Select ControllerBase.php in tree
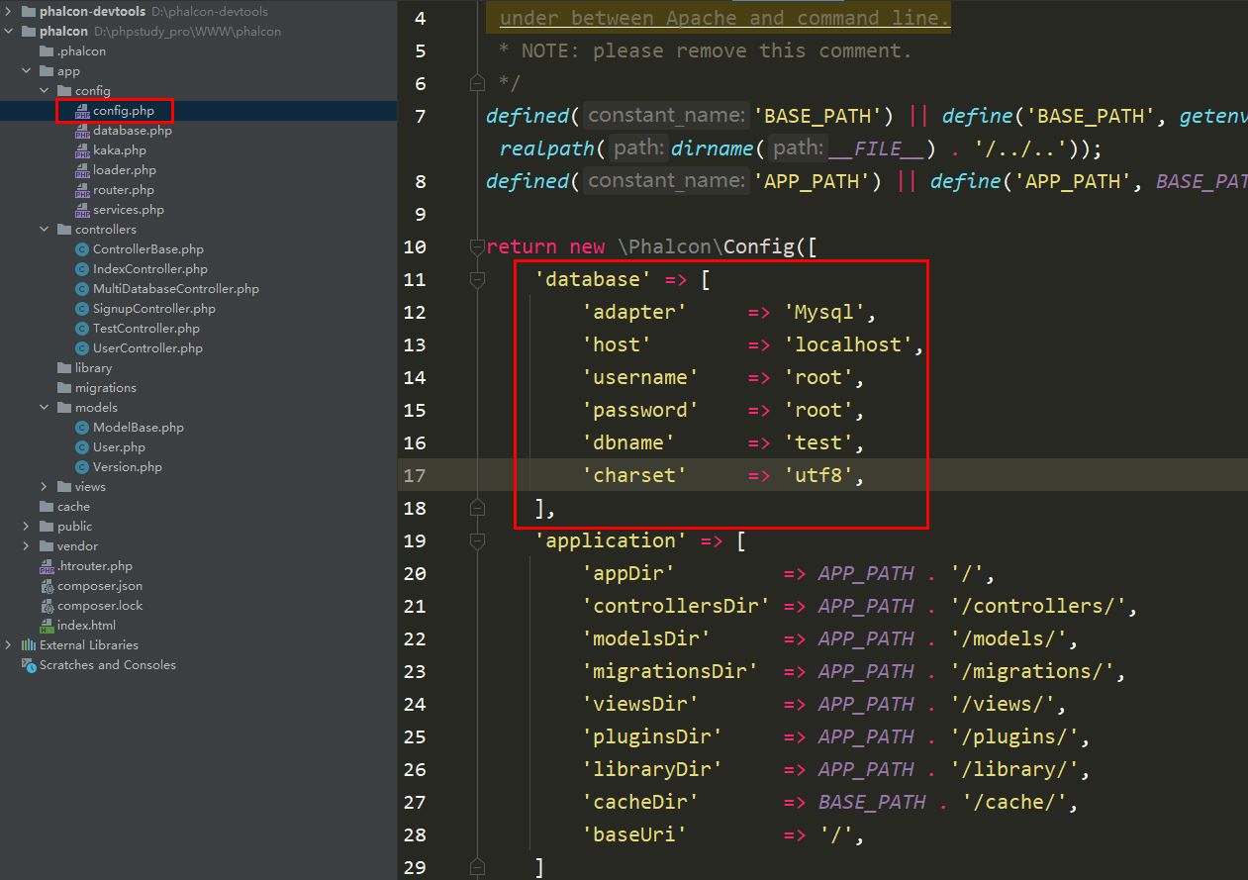Screen dimensions: 1248x880 (148, 249)
